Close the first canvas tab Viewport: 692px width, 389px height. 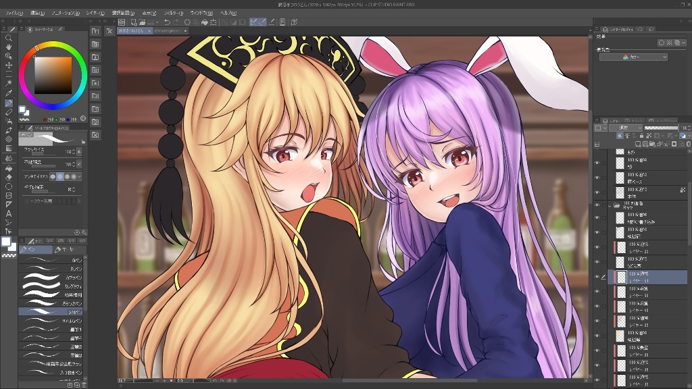pos(149,31)
